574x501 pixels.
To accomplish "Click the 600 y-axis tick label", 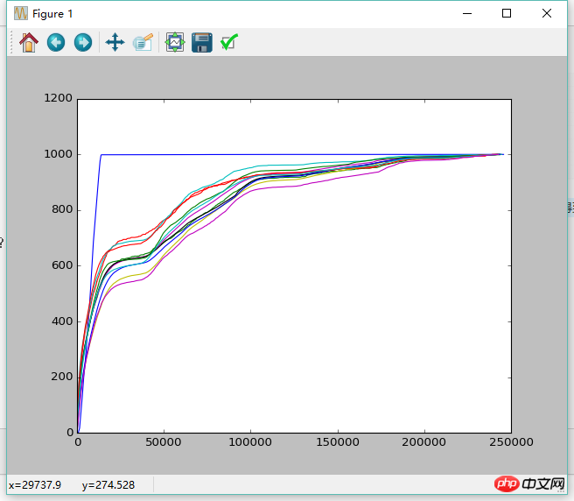I will (x=61, y=265).
